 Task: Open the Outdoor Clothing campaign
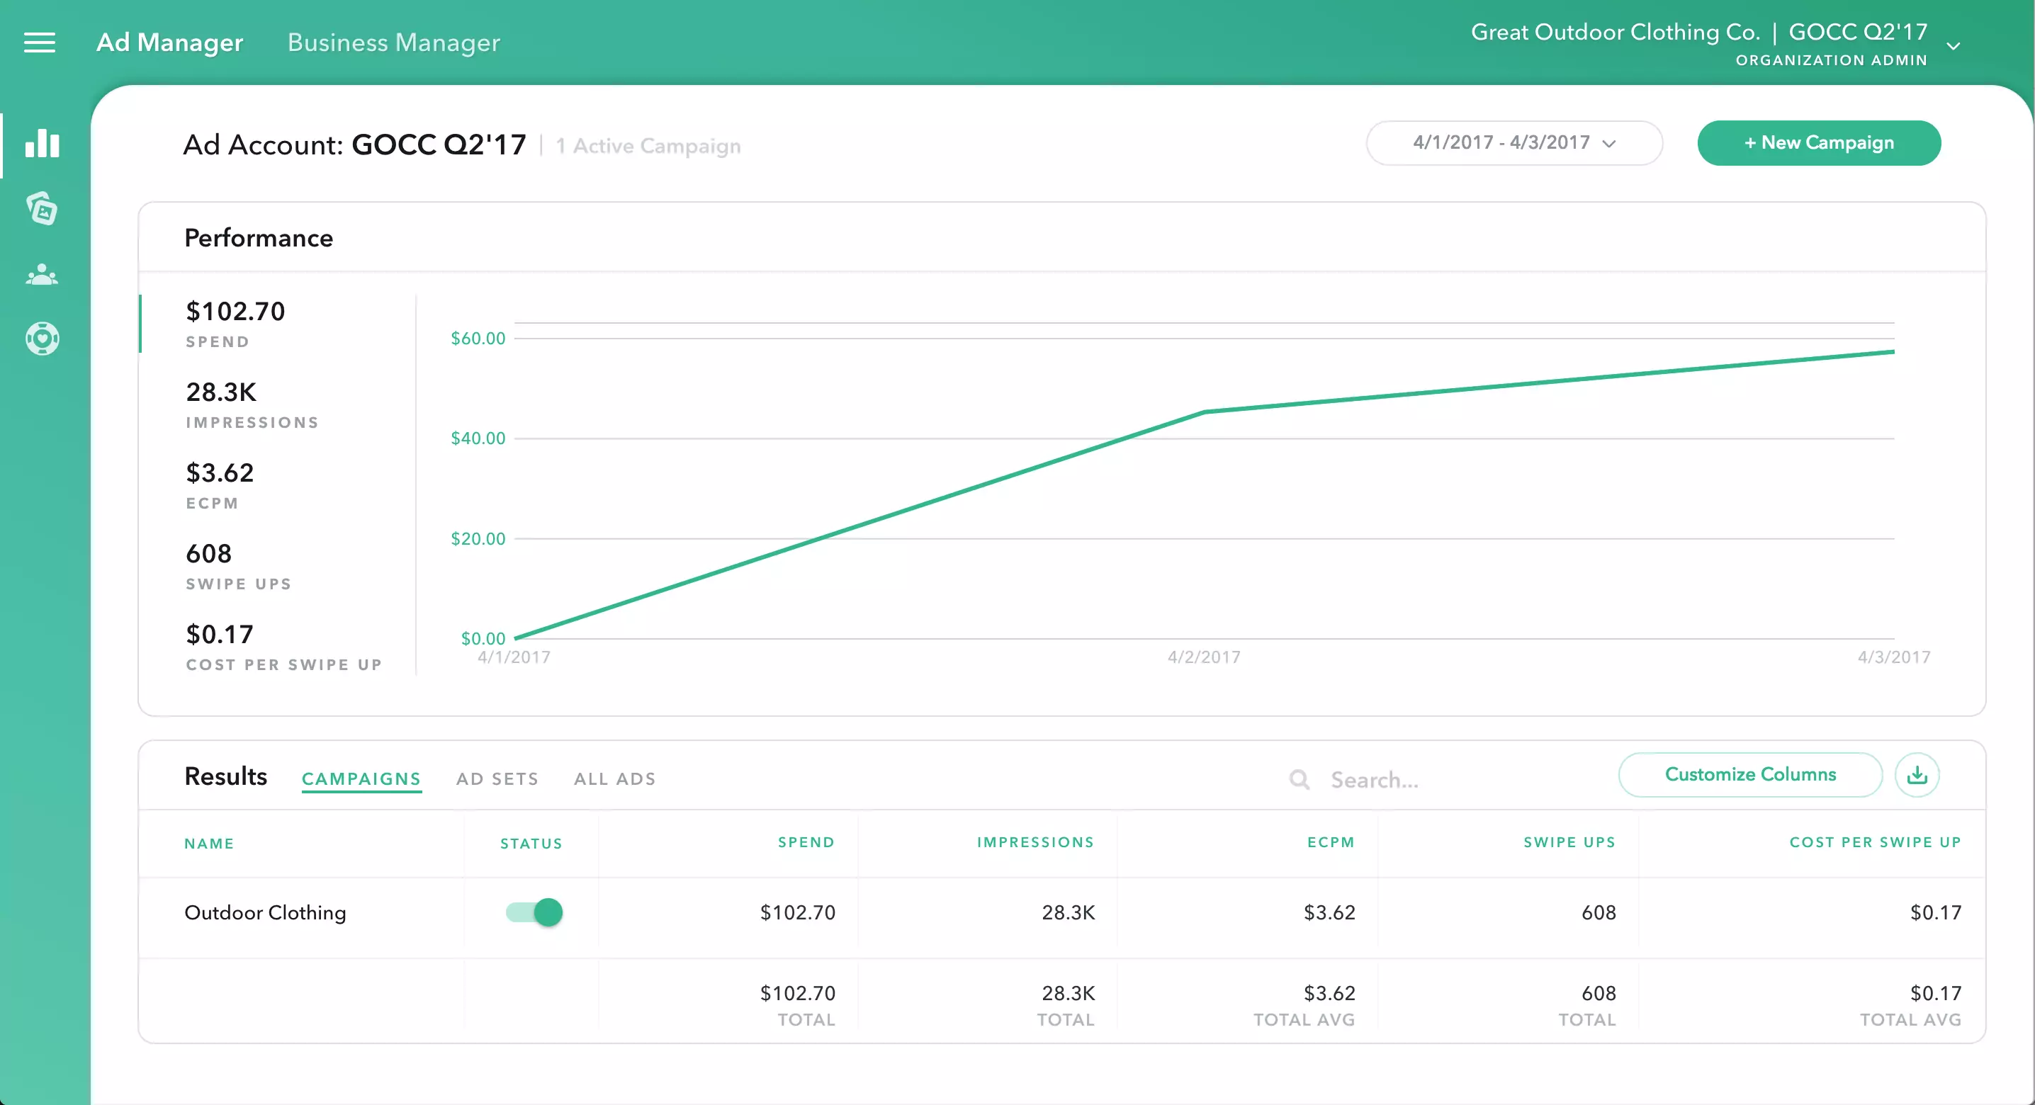click(x=264, y=912)
